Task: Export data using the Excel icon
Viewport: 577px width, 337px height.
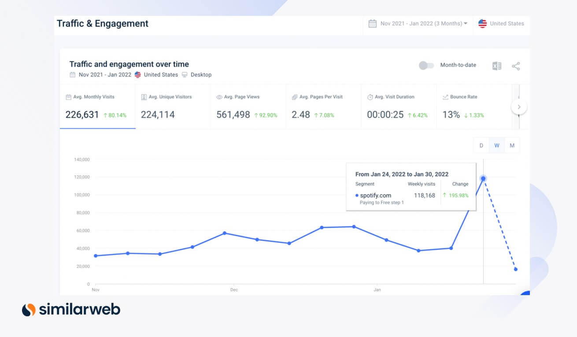Action: tap(497, 66)
